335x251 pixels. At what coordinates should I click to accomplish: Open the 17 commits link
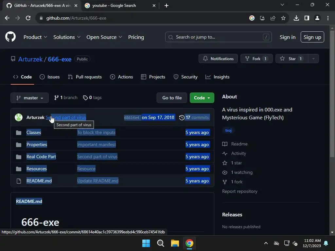tap(195, 117)
